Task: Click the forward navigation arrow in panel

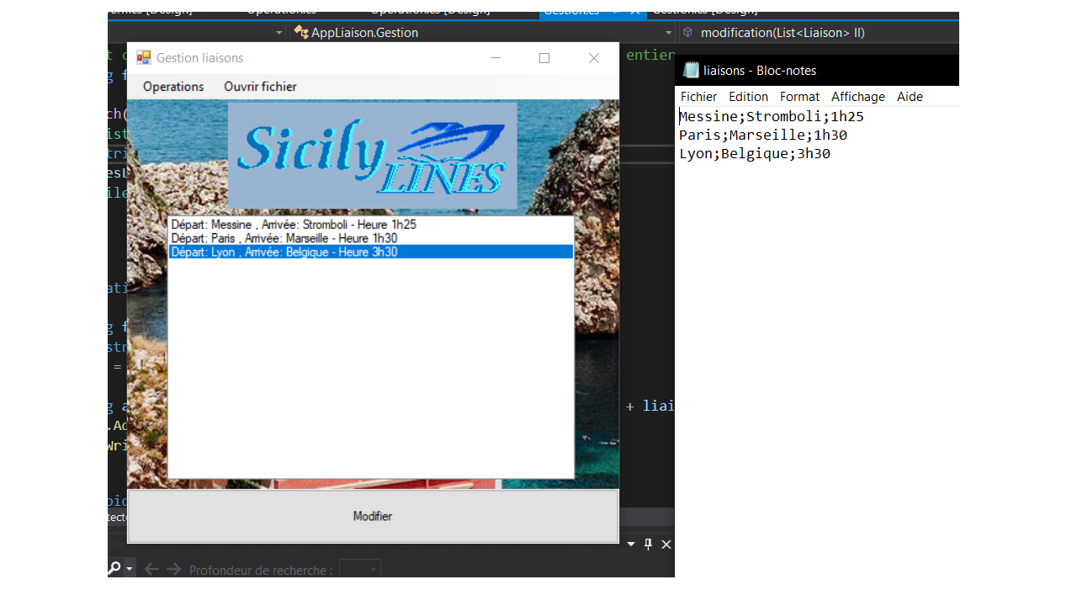Action: coord(173,570)
